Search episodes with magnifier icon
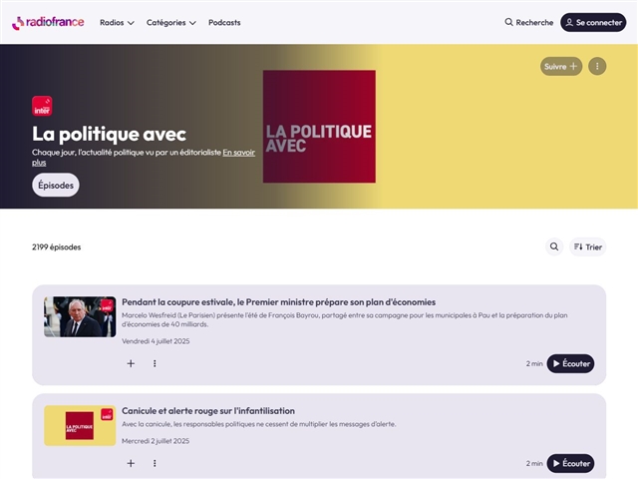 [x=554, y=246]
